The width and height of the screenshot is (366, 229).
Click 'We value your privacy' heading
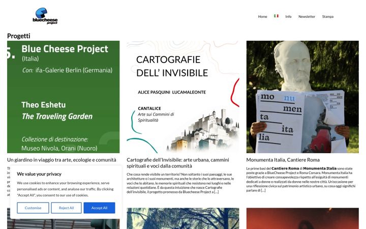(39, 174)
